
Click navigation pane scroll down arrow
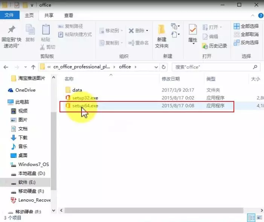click(54, 210)
